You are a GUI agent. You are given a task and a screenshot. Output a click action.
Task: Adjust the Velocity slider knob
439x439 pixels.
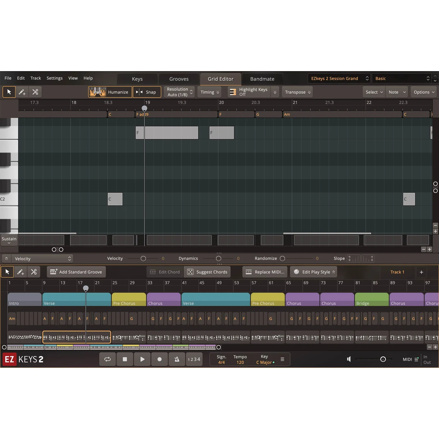(143, 259)
